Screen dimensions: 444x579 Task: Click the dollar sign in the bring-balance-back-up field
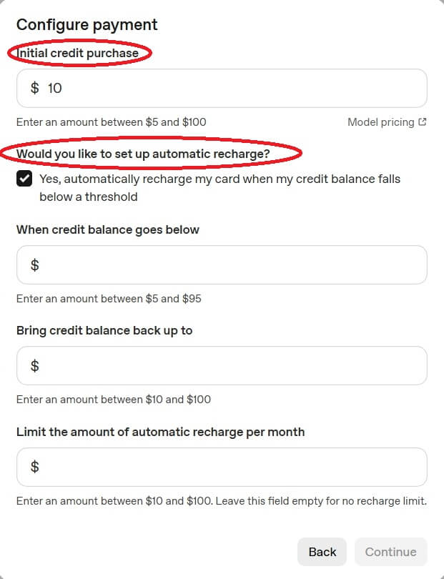click(x=34, y=366)
